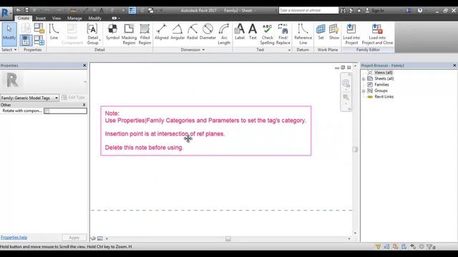Switch to the Insert ribbon tab
Image resolution: width=458 pixels, height=257 pixels.
click(x=41, y=19)
